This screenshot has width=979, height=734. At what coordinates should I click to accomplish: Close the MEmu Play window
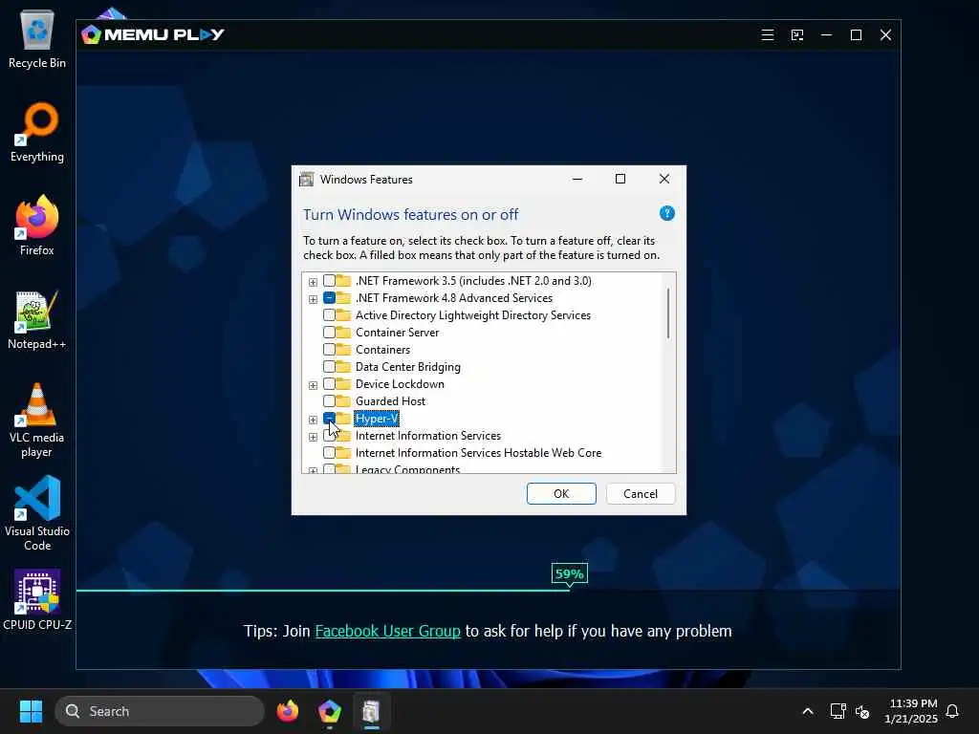tap(885, 35)
